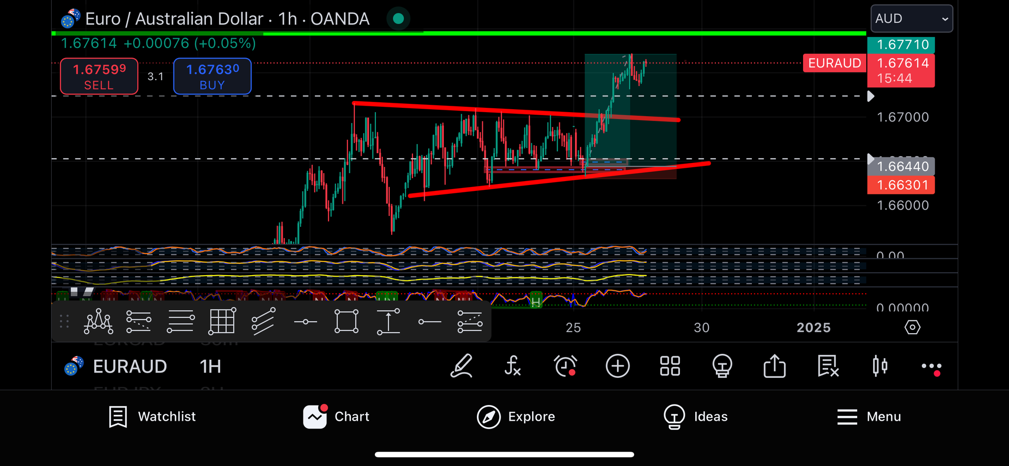Open the Menu tab

[x=869, y=417]
